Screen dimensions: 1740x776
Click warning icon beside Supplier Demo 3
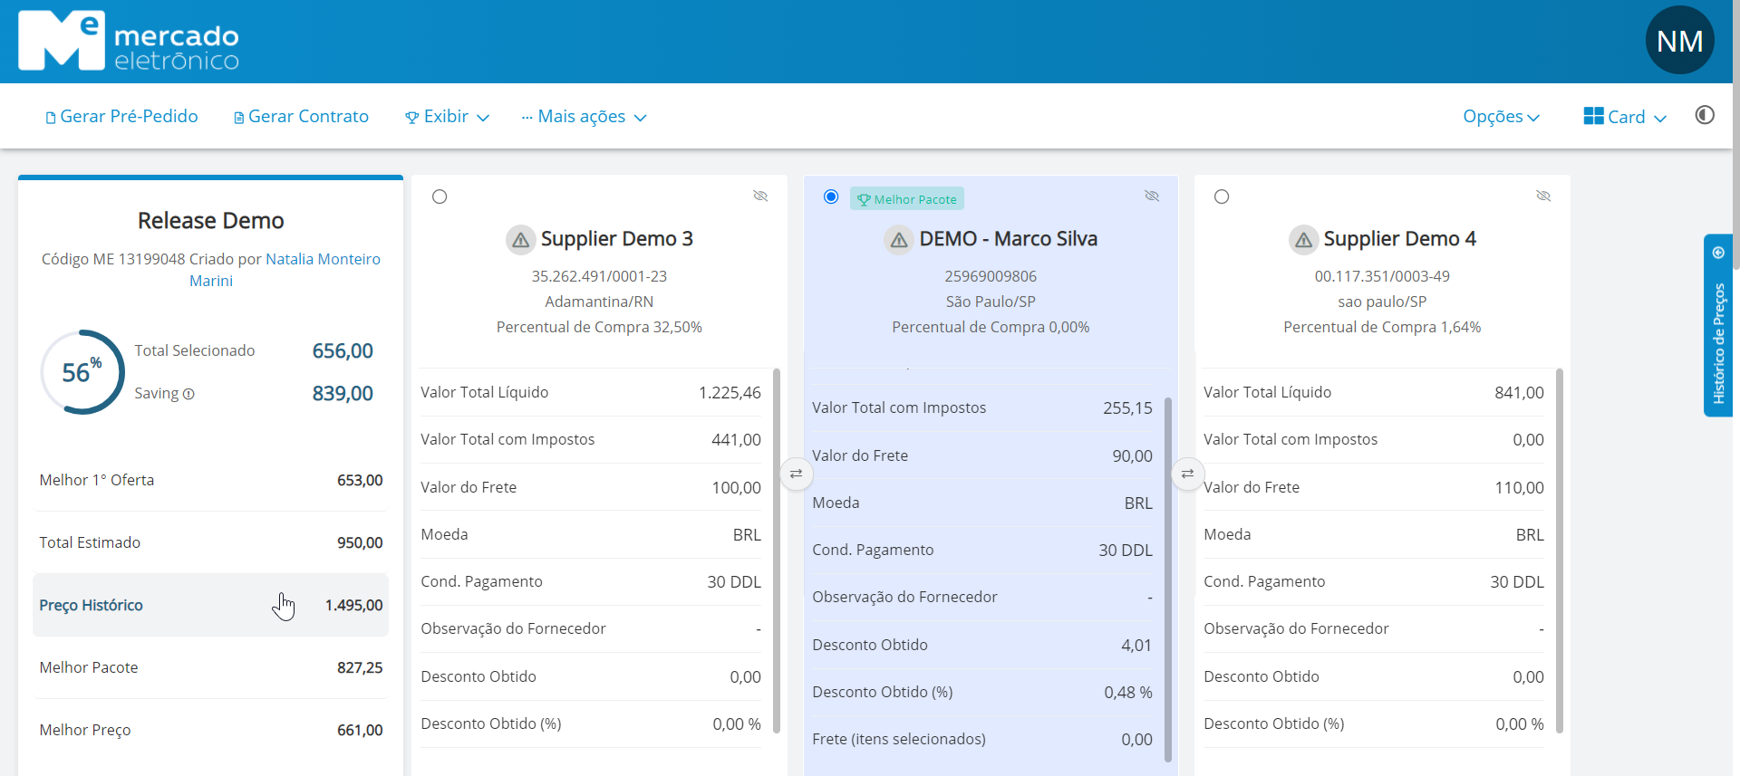point(520,240)
